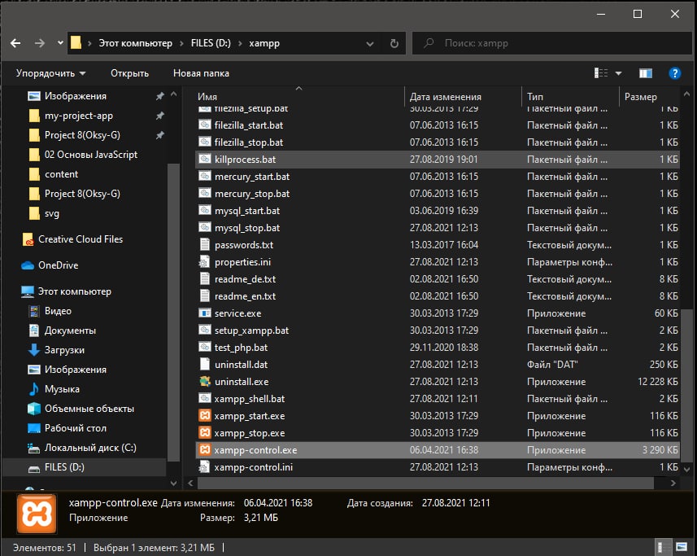Open help with the question mark icon
The image size is (697, 556).
[x=674, y=73]
